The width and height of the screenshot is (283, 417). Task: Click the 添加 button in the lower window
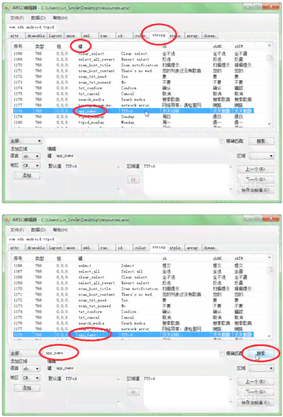tap(27, 388)
